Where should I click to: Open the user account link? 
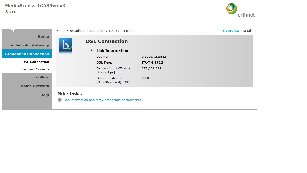pos(13,11)
